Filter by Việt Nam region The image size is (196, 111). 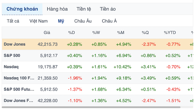click(x=39, y=21)
